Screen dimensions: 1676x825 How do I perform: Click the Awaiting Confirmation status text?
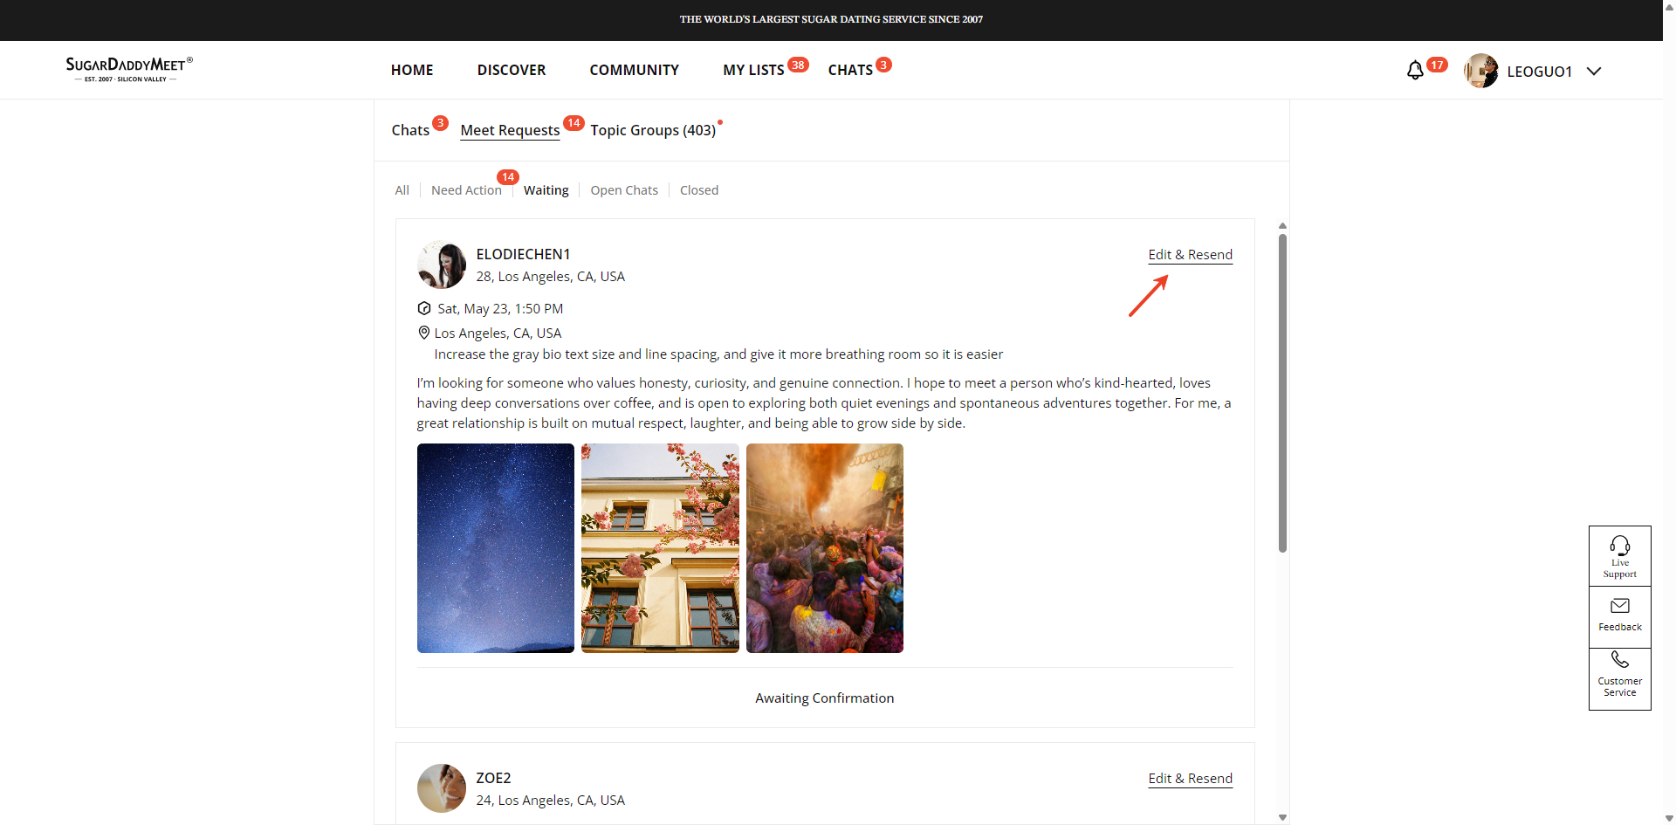point(825,698)
